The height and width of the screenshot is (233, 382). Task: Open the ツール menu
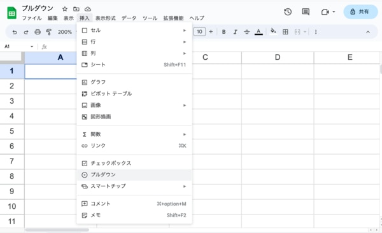click(150, 18)
